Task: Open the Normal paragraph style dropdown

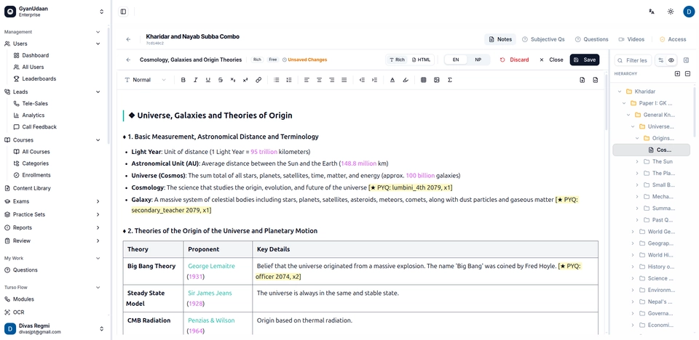Action: pyautogui.click(x=146, y=80)
